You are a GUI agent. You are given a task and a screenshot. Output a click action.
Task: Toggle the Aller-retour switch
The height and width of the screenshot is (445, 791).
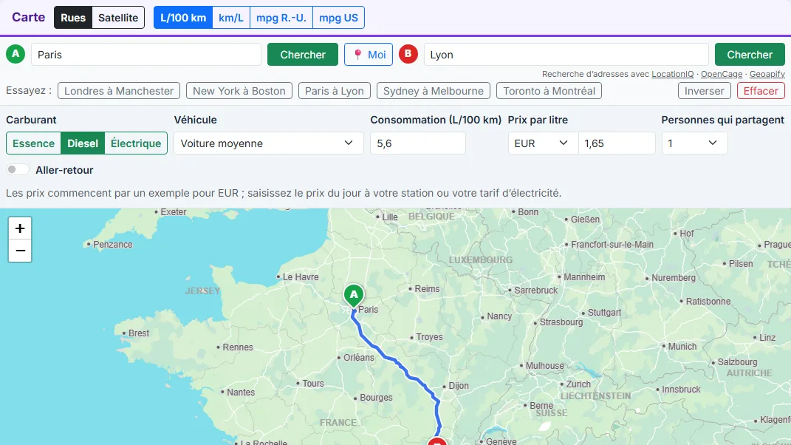point(18,170)
